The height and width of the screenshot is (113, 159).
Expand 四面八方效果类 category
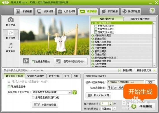(93, 42)
